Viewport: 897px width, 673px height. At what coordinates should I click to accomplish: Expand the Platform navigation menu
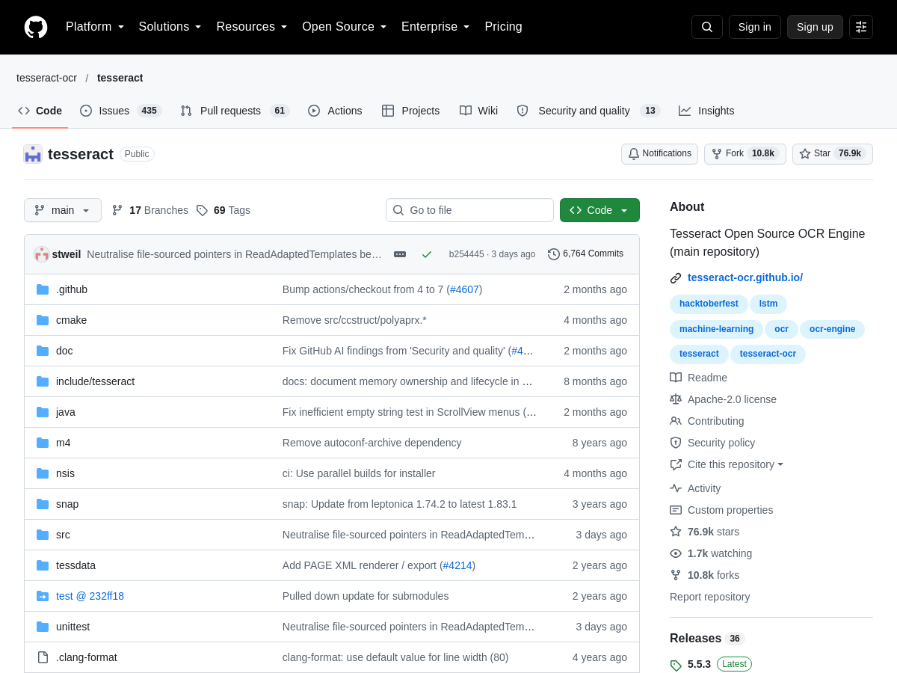[95, 27]
